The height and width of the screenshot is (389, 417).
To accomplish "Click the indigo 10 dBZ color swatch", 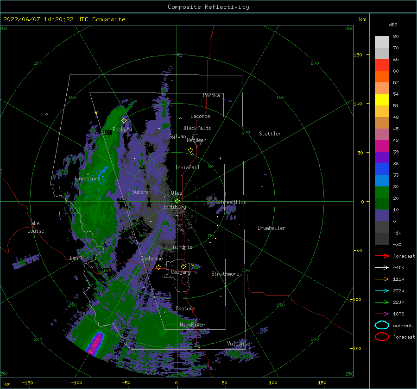I will tap(382, 215).
